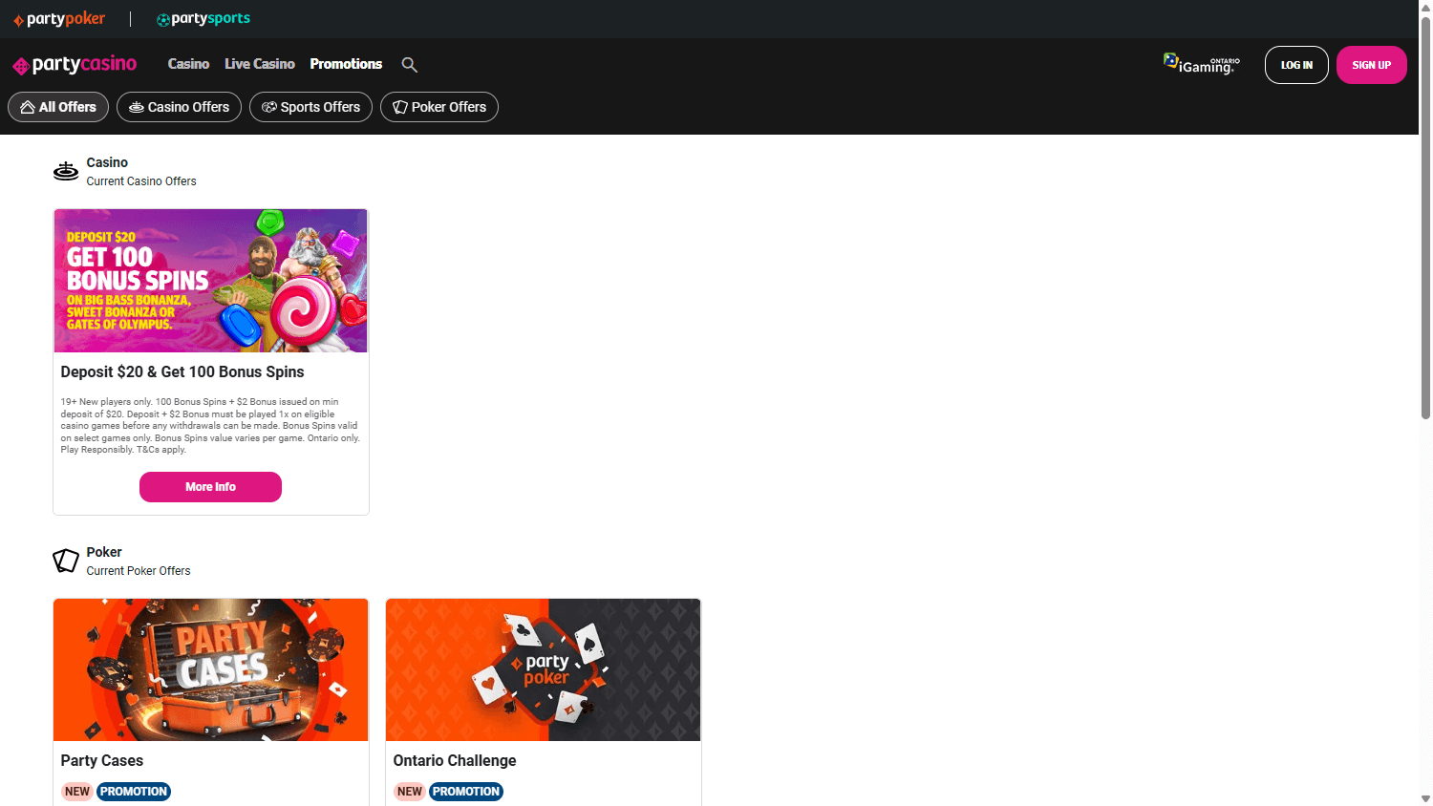The height and width of the screenshot is (806, 1433).
Task: Click the Sign Up button
Action: tap(1371, 65)
